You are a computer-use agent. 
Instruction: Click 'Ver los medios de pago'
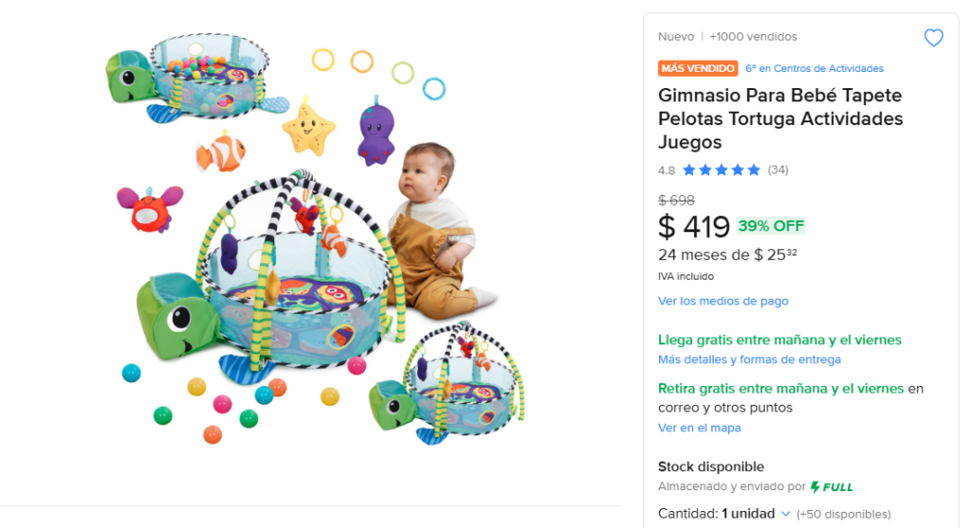click(x=723, y=300)
